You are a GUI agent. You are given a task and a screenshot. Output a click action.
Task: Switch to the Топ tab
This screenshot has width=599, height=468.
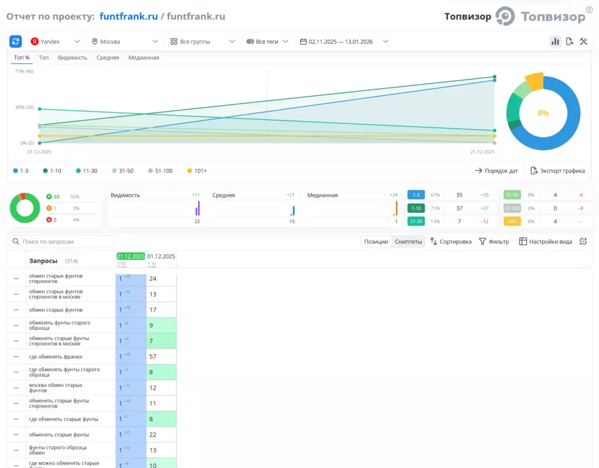(x=43, y=58)
